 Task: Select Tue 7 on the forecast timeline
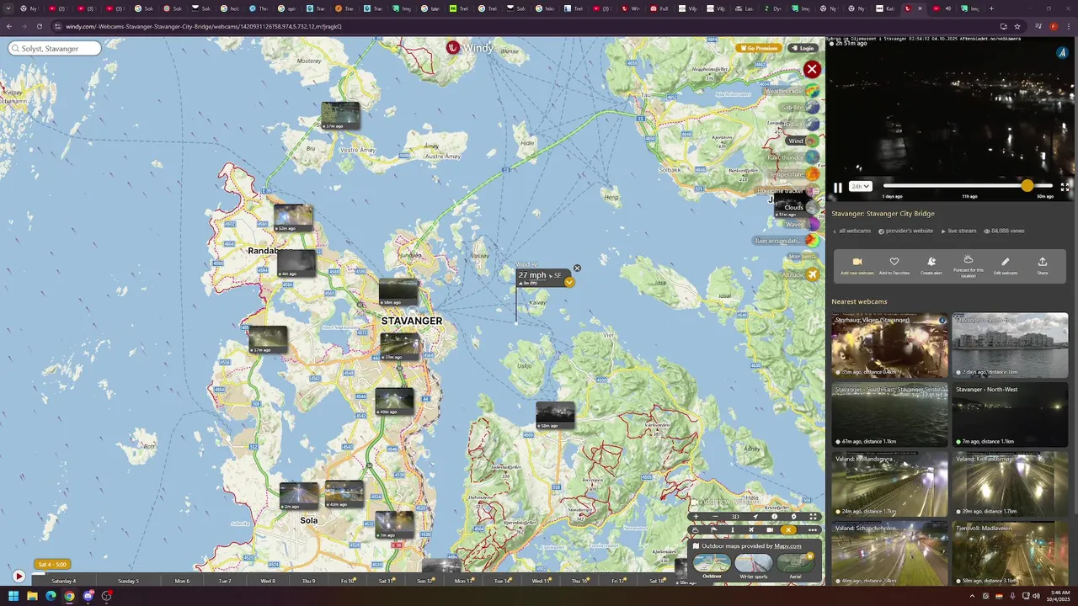pos(225,581)
